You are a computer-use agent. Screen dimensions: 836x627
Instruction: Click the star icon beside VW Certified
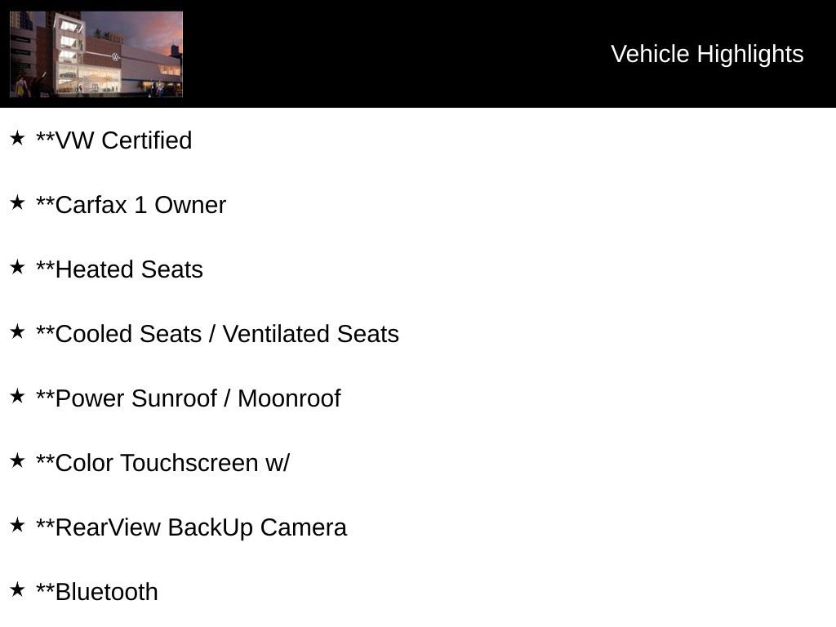(17, 139)
